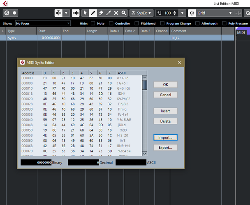Check the Hide Note checkbox
Image resolution: width=250 pixels, height=205 pixels.
click(93, 23)
